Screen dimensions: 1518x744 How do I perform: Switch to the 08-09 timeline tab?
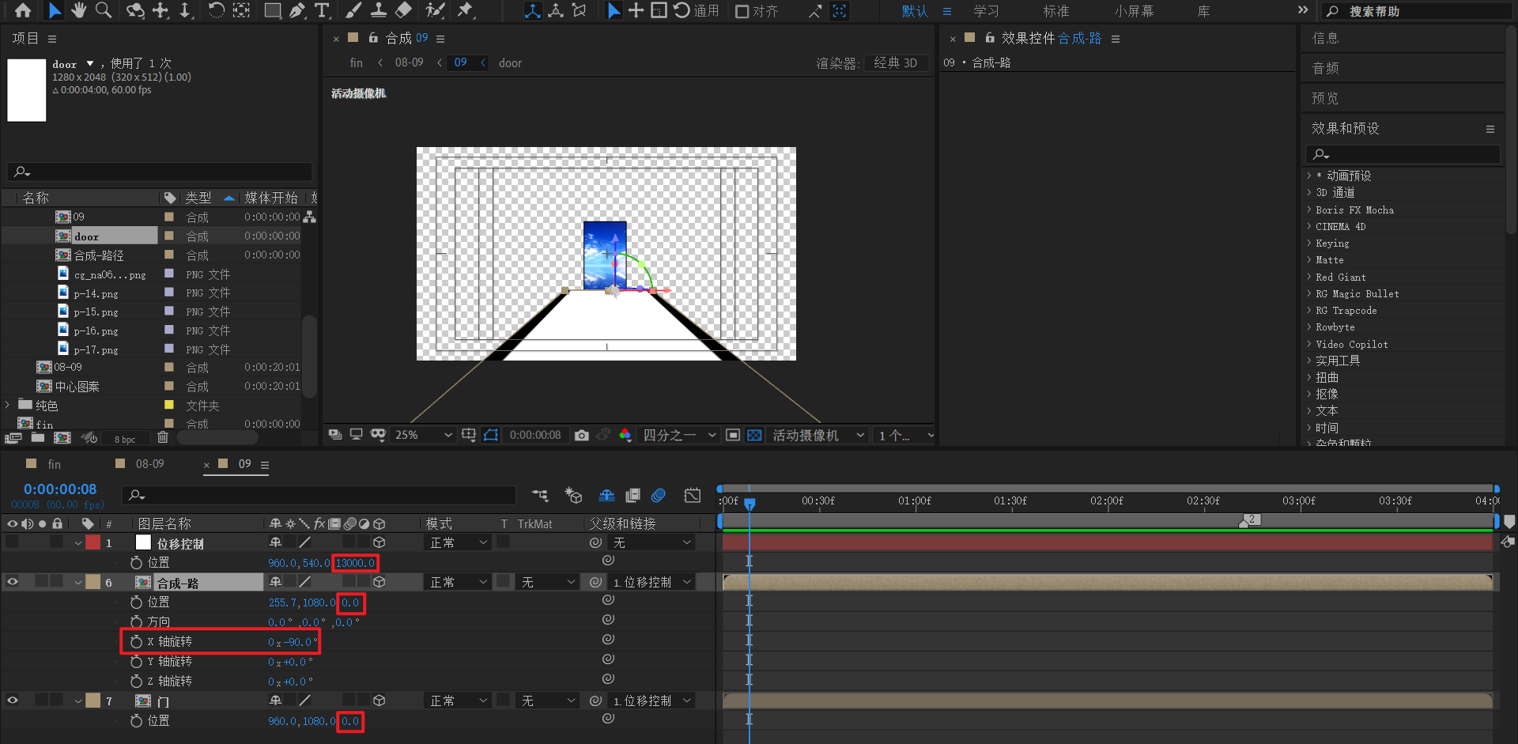click(x=150, y=464)
